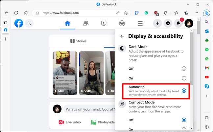The image size is (213, 132).
Task: Open the Stories tab
Action: [x=78, y=41]
